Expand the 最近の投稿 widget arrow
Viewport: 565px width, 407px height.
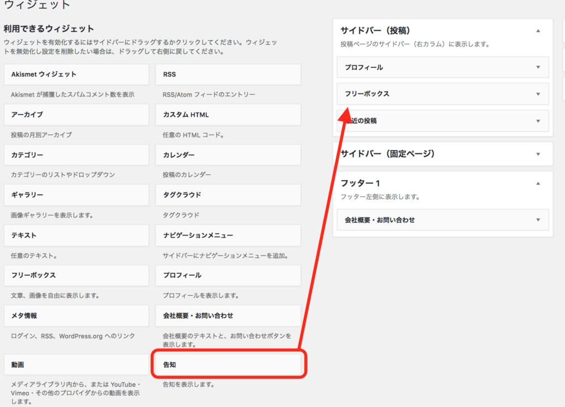click(x=538, y=121)
